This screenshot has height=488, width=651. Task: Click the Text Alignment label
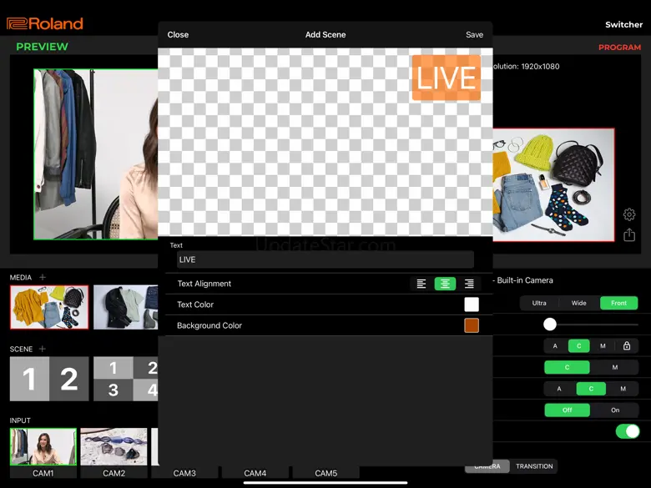click(204, 284)
